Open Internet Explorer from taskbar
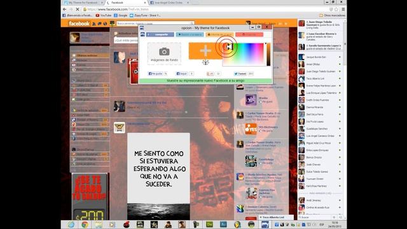Image resolution: width=407 pixels, height=229 pixels. (71, 225)
